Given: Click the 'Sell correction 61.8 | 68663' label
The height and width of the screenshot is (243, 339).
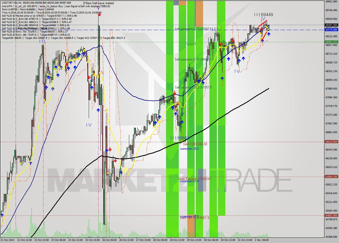Looking at the screenshot, I should [193, 59].
